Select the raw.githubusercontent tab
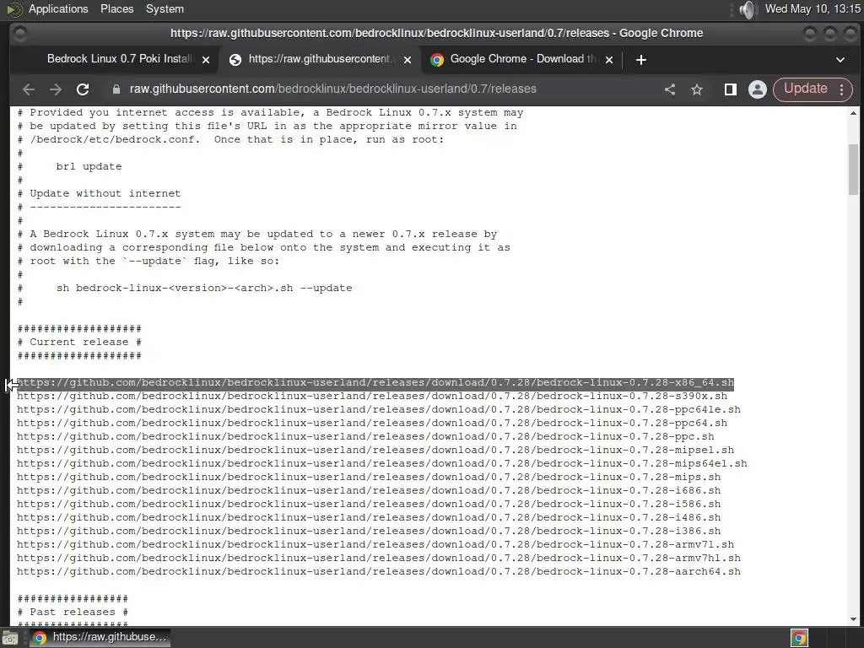The height and width of the screenshot is (648, 864). [320, 59]
